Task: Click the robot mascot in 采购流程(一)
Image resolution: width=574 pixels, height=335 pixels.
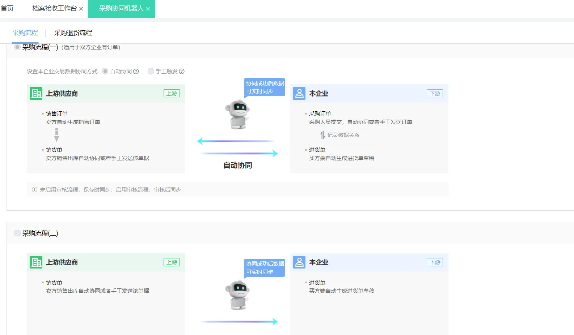Action: pyautogui.click(x=238, y=114)
